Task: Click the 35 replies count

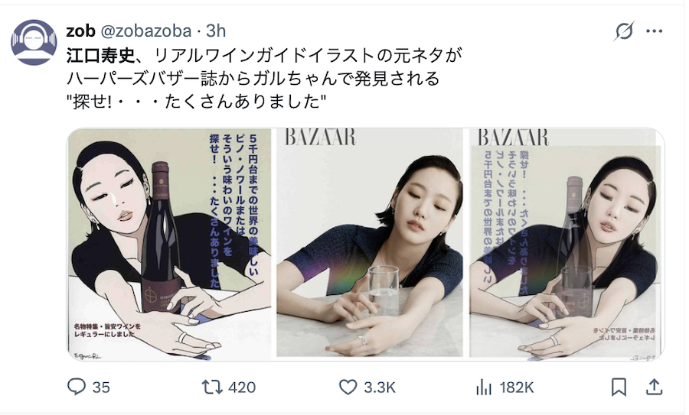Action: click(101, 387)
